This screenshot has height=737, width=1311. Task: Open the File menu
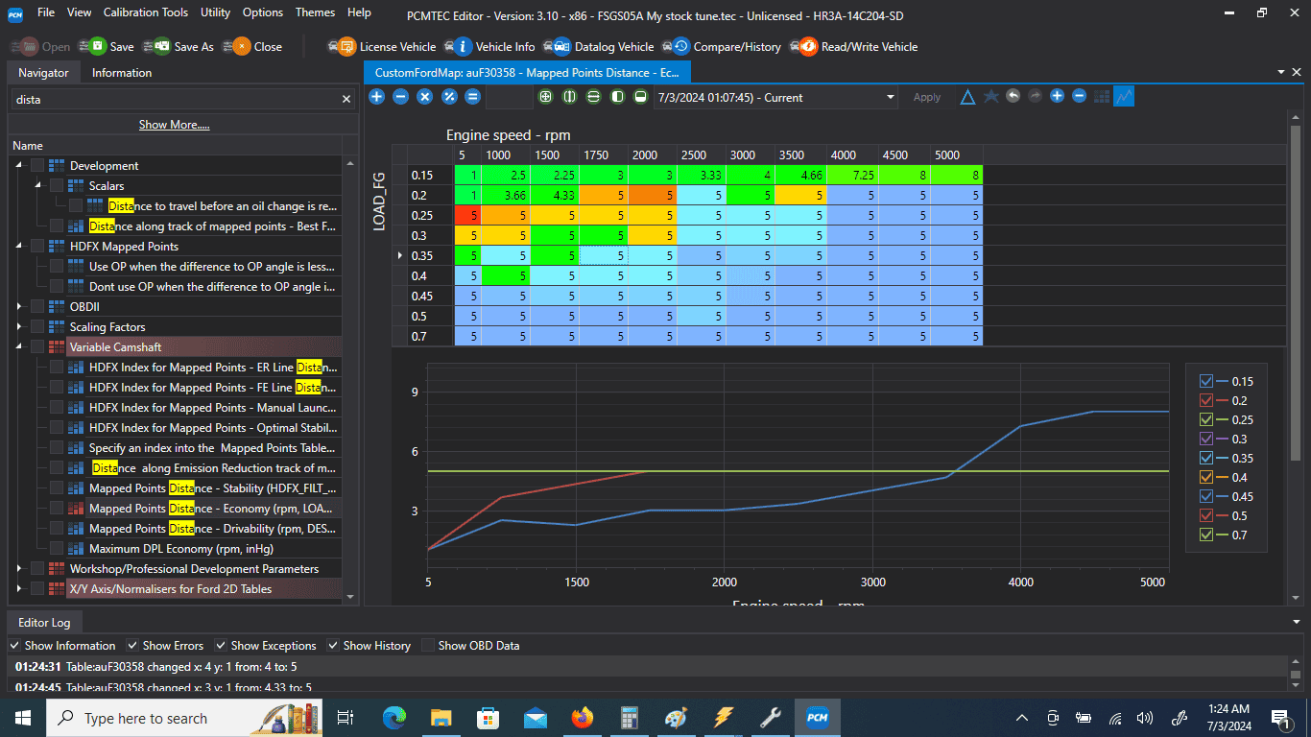[46, 12]
